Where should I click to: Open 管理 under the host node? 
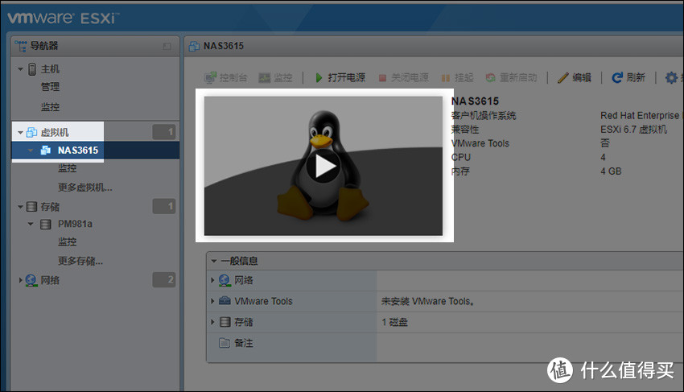50,87
